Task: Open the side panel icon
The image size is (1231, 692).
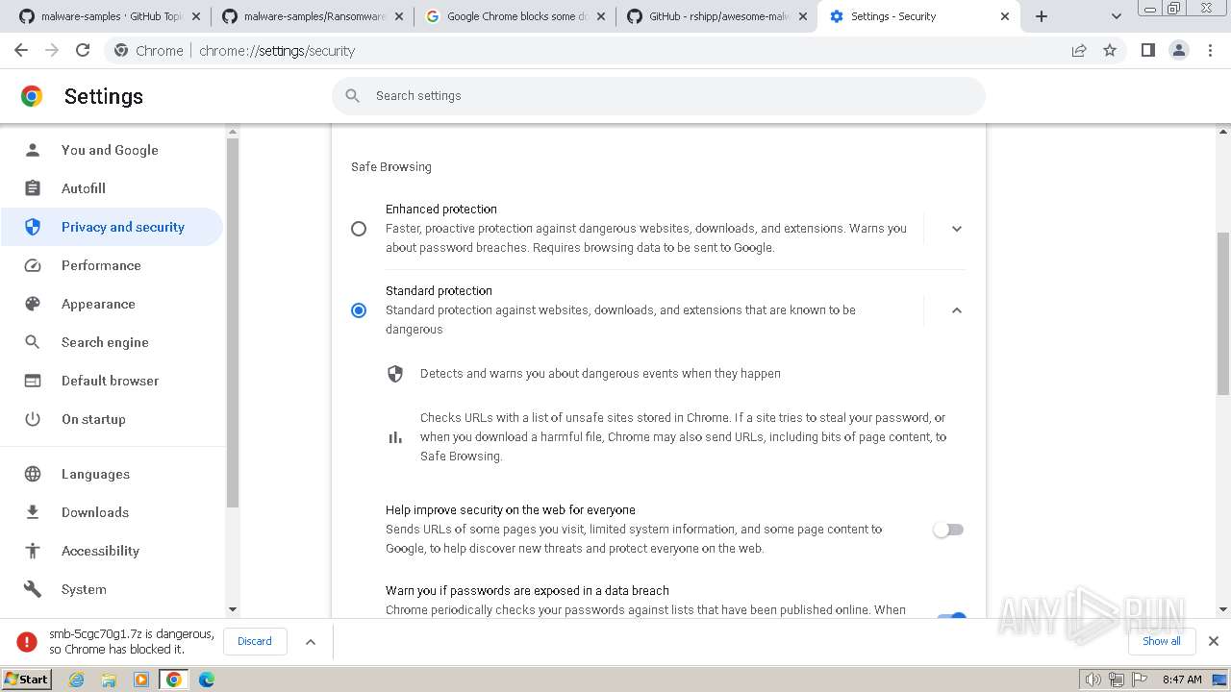Action: tap(1147, 51)
